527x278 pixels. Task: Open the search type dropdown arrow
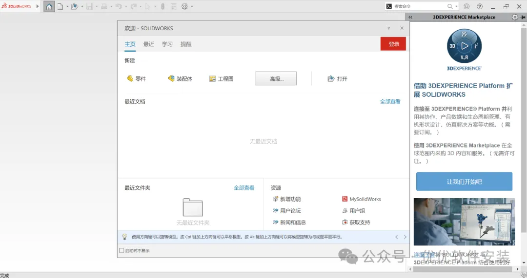coord(456,6)
